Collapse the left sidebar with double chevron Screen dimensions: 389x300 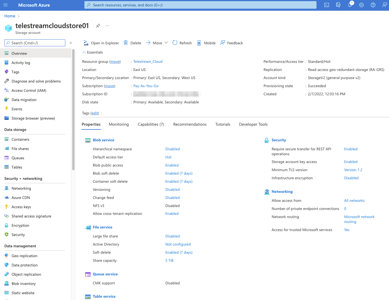click(x=71, y=43)
